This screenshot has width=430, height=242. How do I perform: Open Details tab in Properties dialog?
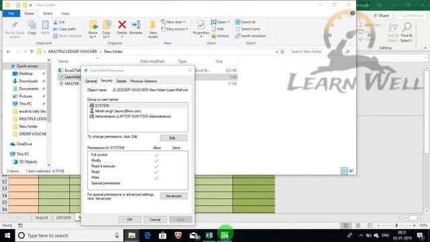click(121, 81)
